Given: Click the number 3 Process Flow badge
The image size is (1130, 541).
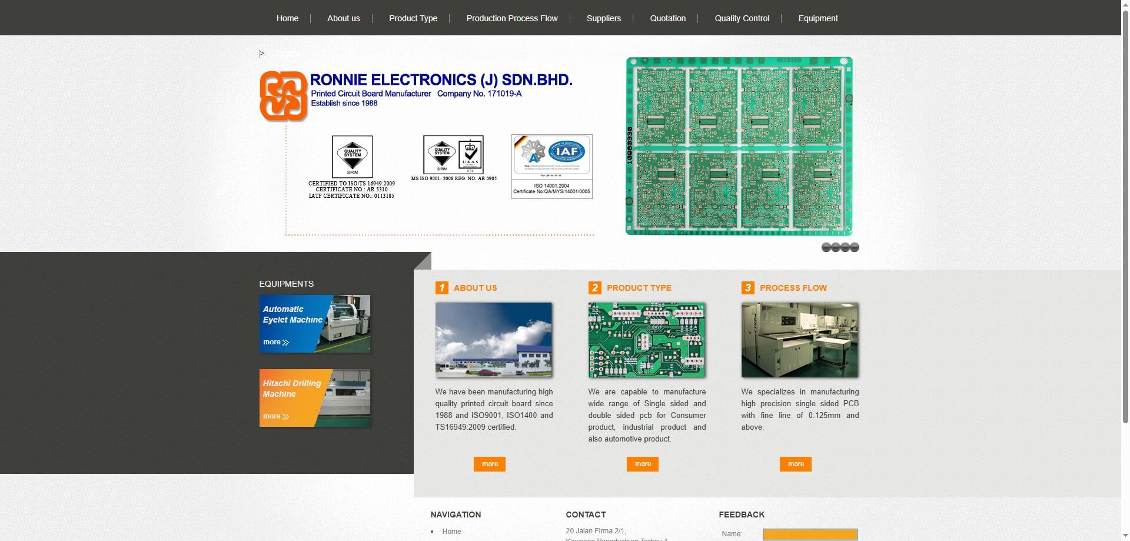Looking at the screenshot, I should [747, 288].
